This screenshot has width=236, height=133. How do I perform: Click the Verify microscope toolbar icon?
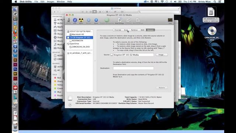click(x=69, y=20)
